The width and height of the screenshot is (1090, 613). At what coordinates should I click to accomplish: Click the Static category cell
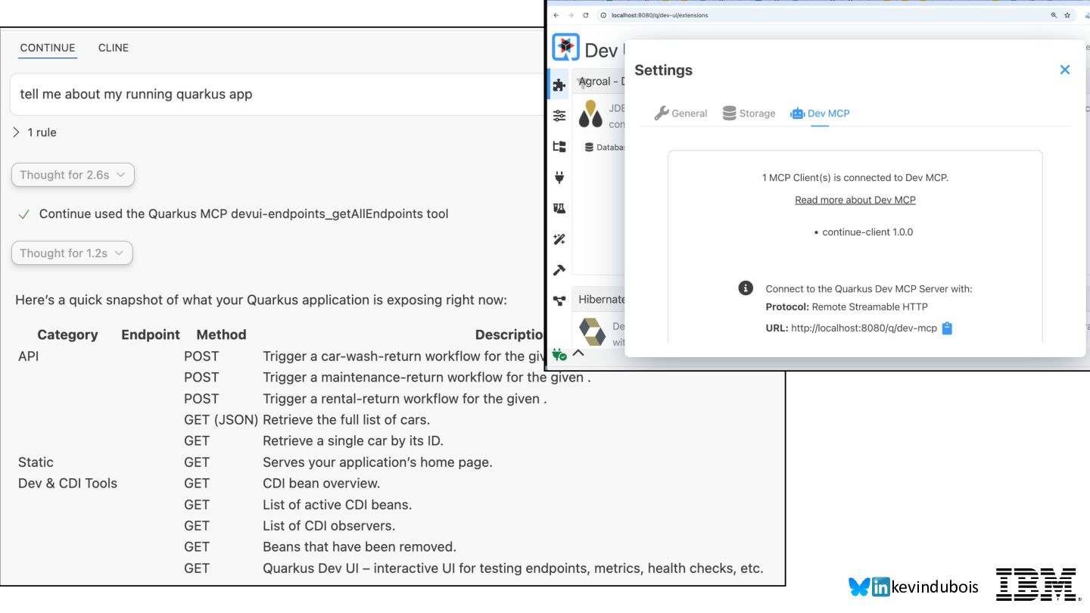coord(36,462)
